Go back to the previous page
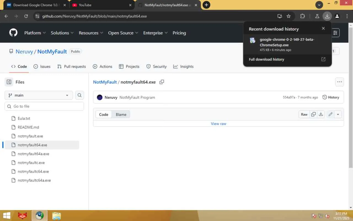353x221 pixels. [x=6, y=16]
